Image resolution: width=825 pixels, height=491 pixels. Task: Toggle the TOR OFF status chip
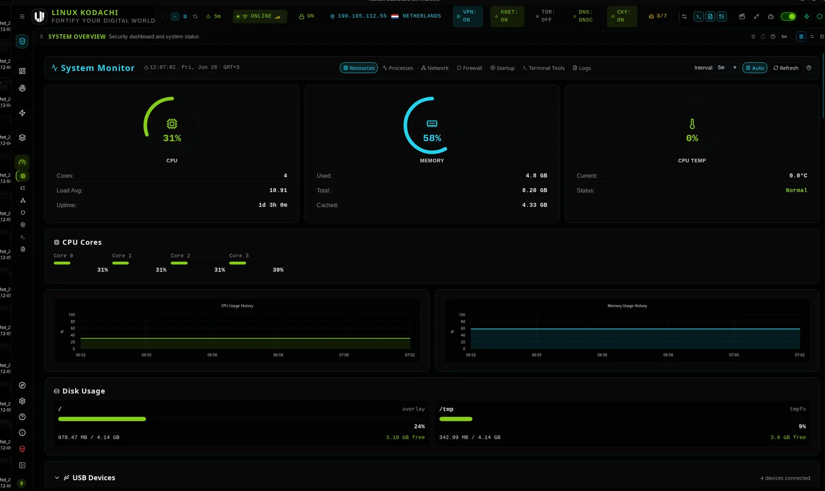click(x=546, y=16)
